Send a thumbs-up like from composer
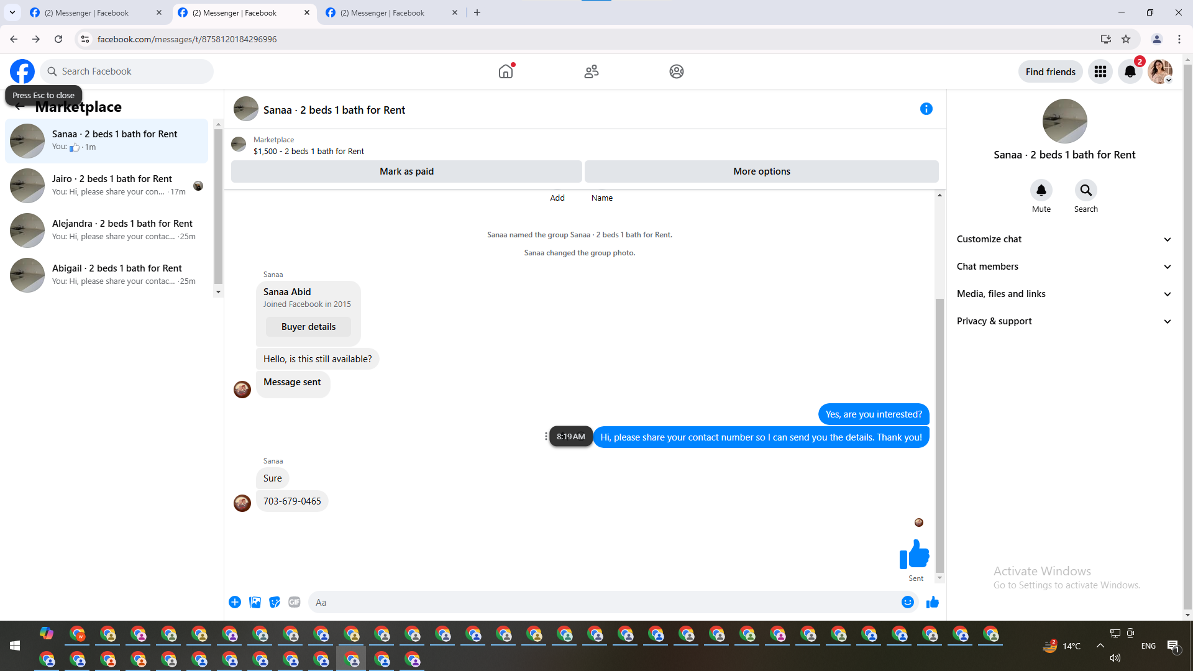 click(x=933, y=602)
